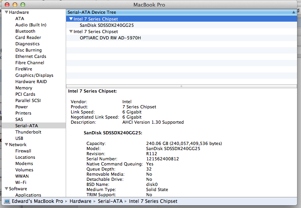Select Fibre Channel in sidebar
This screenshot has width=301, height=208.
click(30, 63)
